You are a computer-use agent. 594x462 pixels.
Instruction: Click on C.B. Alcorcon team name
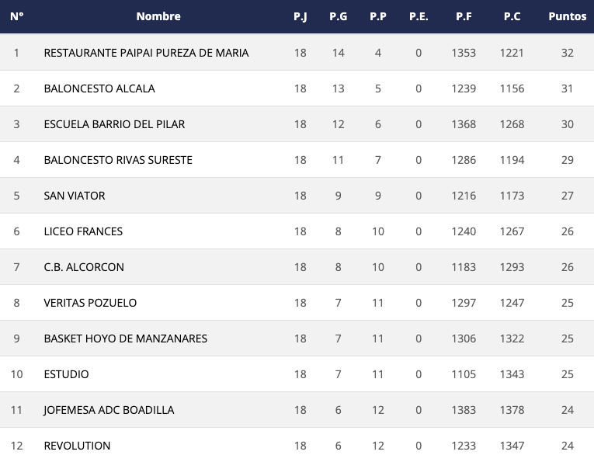coord(84,267)
